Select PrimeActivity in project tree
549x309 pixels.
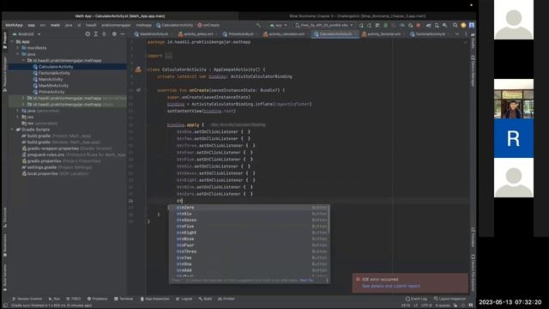(51, 92)
